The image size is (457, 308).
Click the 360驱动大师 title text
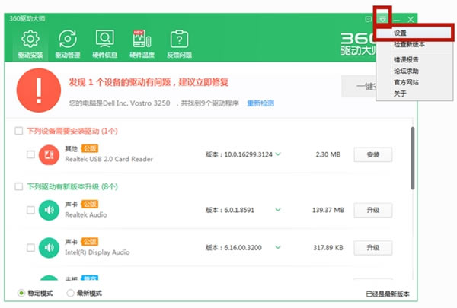[x=27, y=18]
